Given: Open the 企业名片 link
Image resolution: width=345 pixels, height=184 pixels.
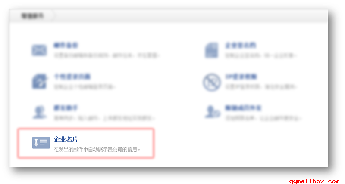Looking at the screenshot, I should tap(66, 139).
